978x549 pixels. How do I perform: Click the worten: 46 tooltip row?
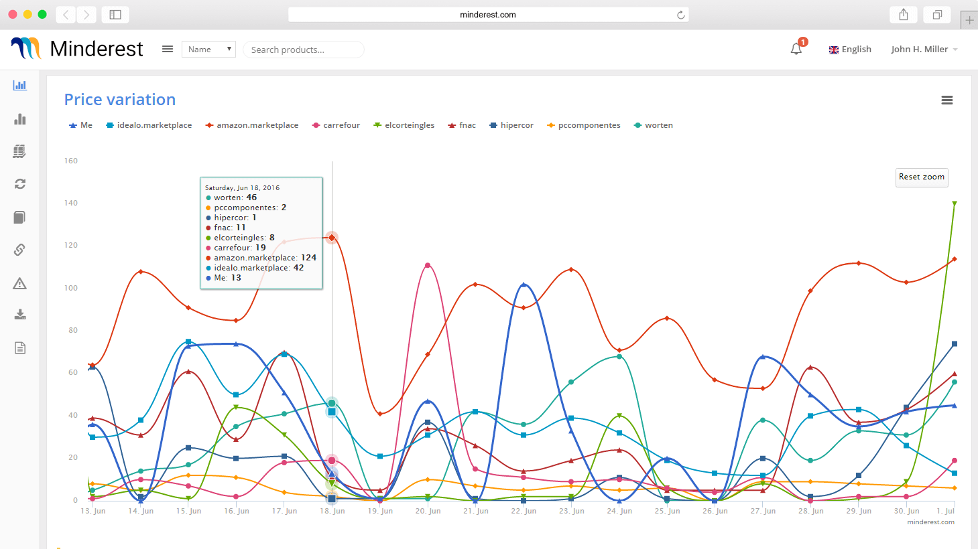[x=231, y=198]
